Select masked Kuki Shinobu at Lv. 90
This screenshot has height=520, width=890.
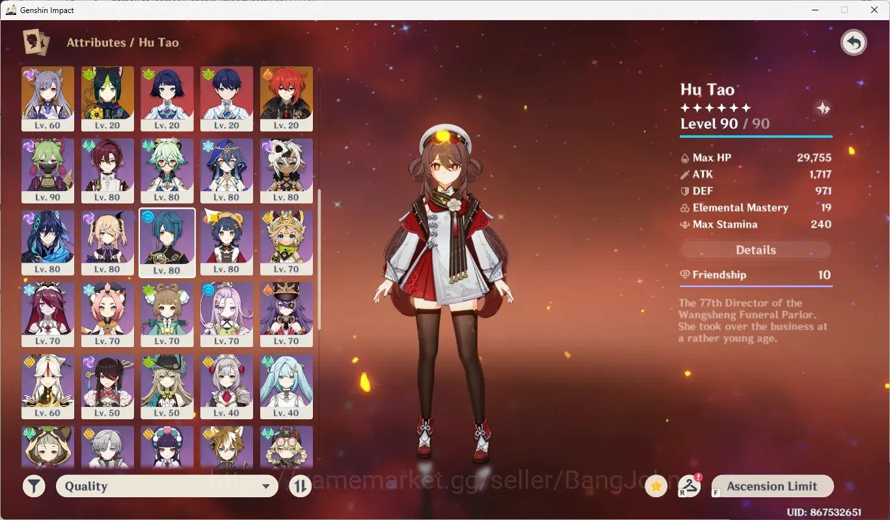click(x=47, y=171)
